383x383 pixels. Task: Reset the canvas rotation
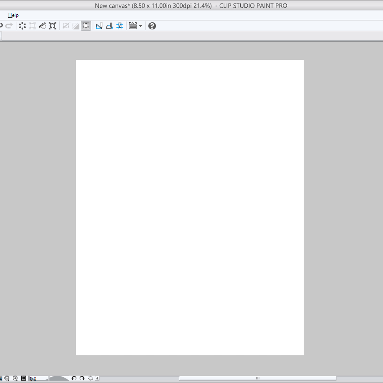click(91, 378)
